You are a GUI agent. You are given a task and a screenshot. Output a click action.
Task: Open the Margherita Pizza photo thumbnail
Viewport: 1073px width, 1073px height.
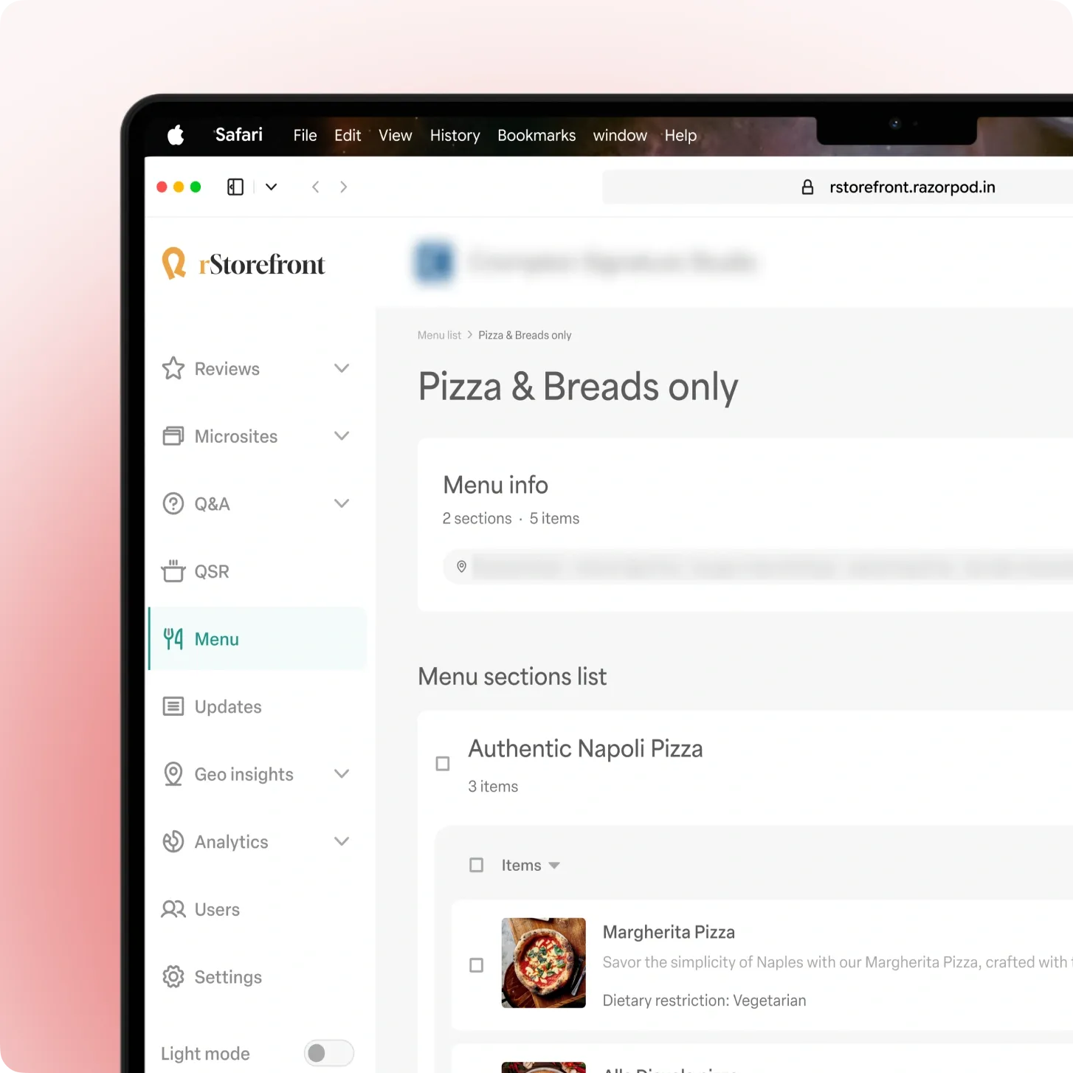pos(544,963)
